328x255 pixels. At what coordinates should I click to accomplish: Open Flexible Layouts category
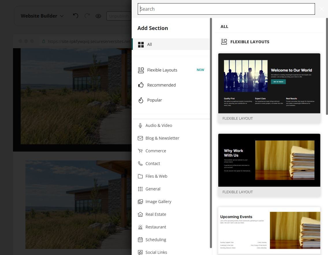coord(171,70)
